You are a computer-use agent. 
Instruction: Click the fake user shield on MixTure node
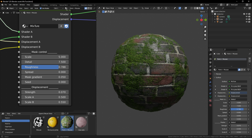[x=66, y=26]
